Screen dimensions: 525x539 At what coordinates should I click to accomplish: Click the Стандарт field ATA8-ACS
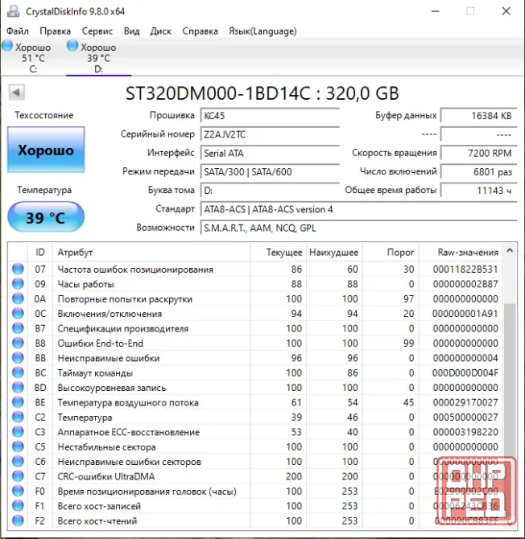click(x=358, y=209)
